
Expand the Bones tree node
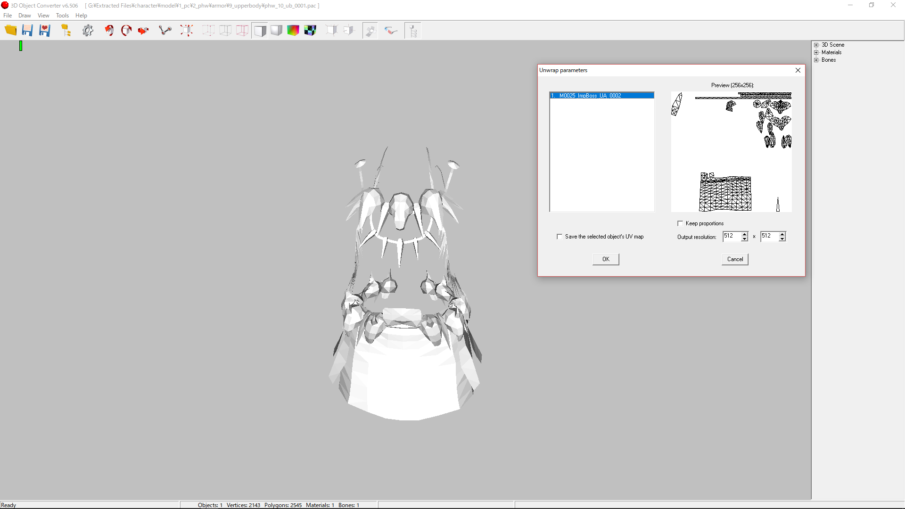tap(816, 60)
